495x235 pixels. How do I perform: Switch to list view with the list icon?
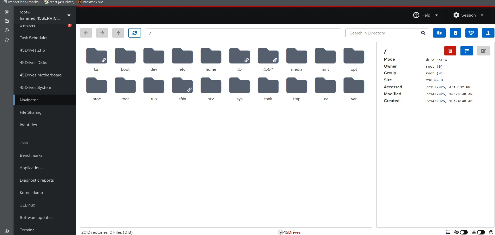point(448,232)
